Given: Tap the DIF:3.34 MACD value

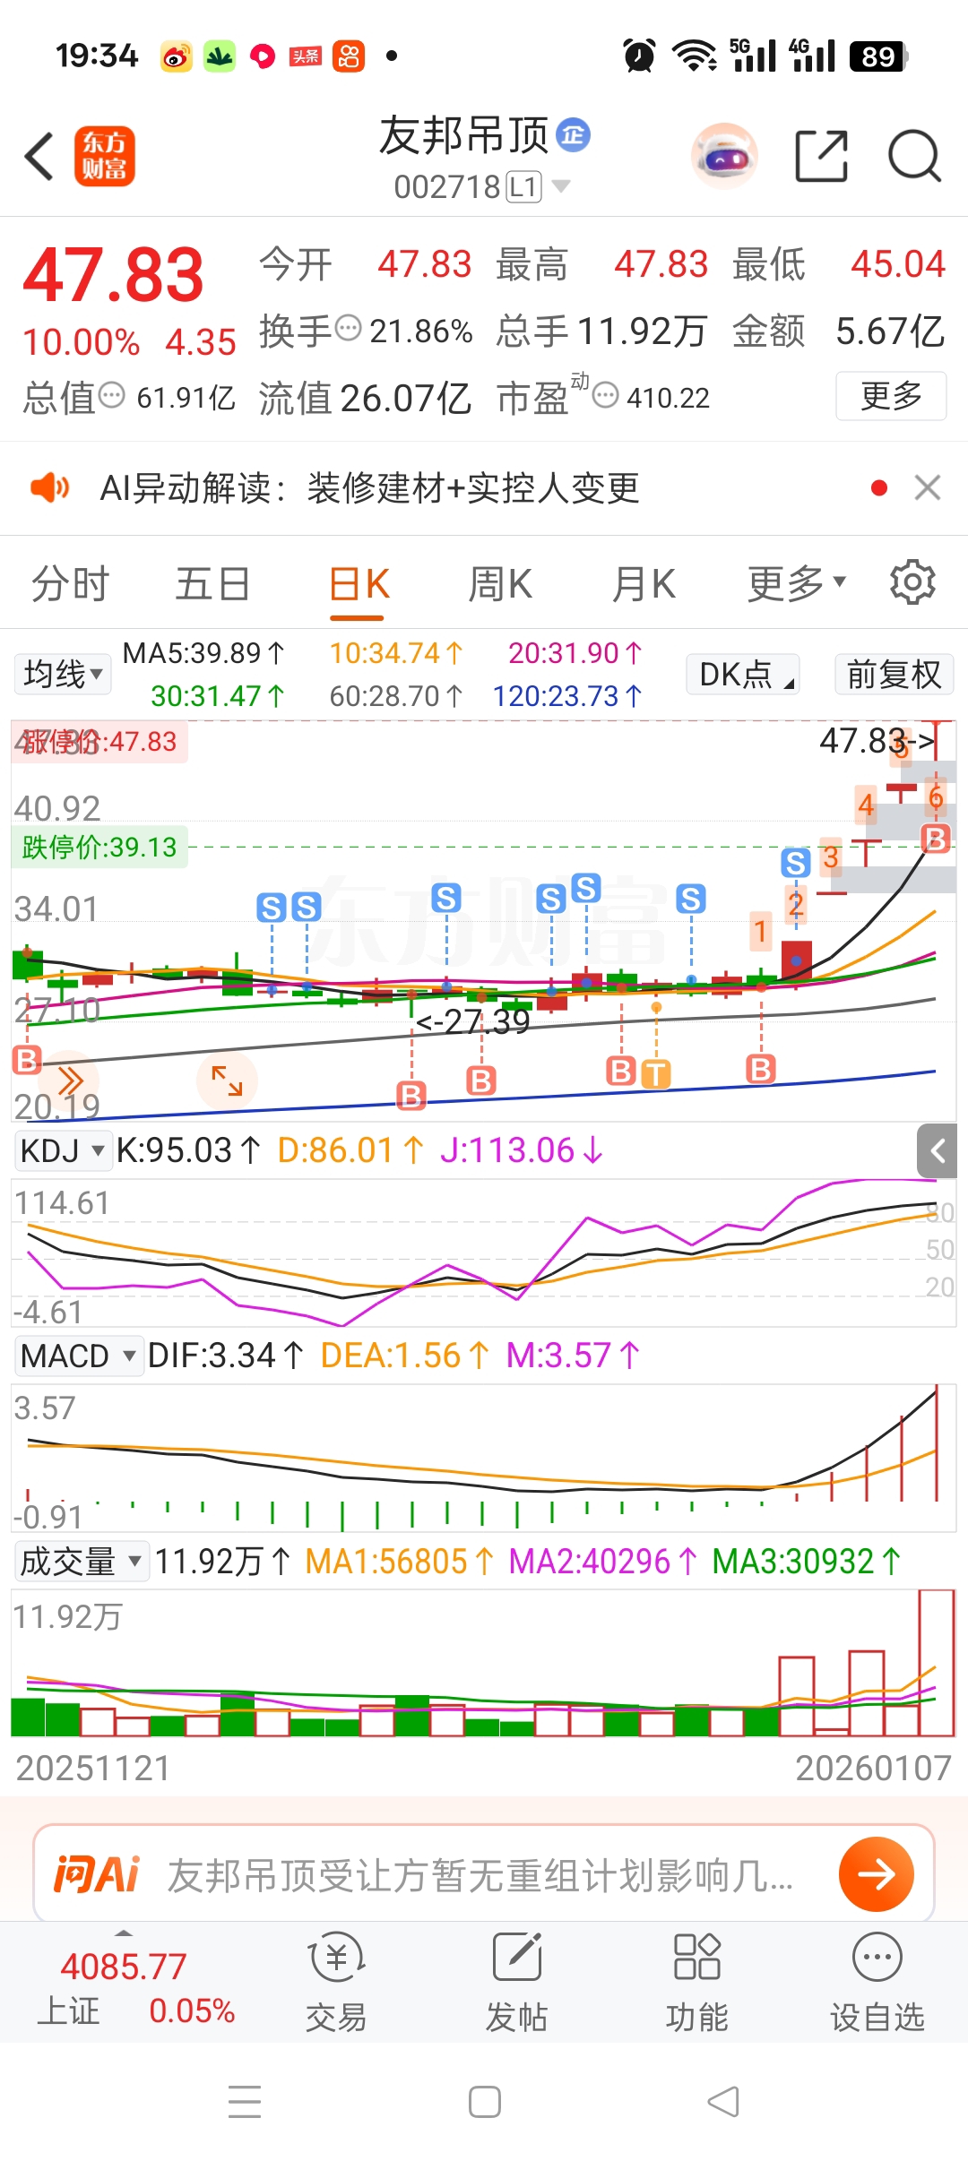Looking at the screenshot, I should pos(225,1356).
